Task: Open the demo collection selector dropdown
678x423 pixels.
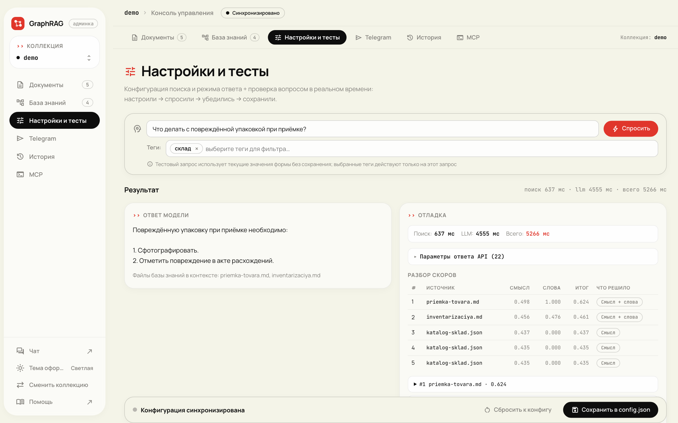Action: 54,58
